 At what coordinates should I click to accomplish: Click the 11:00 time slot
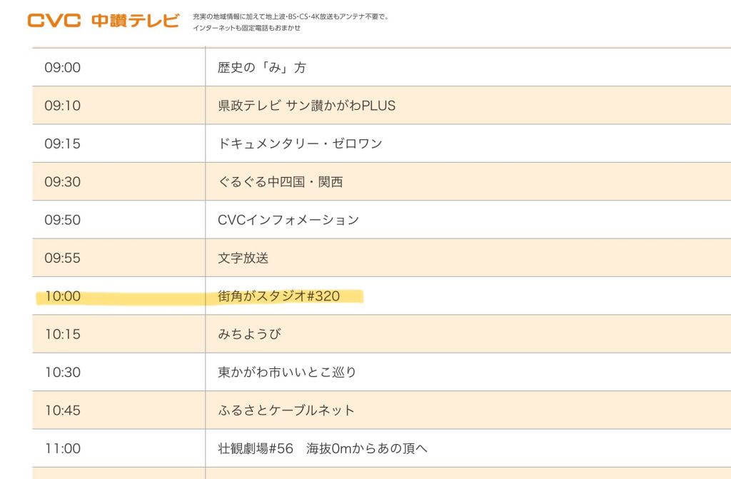click(63, 448)
